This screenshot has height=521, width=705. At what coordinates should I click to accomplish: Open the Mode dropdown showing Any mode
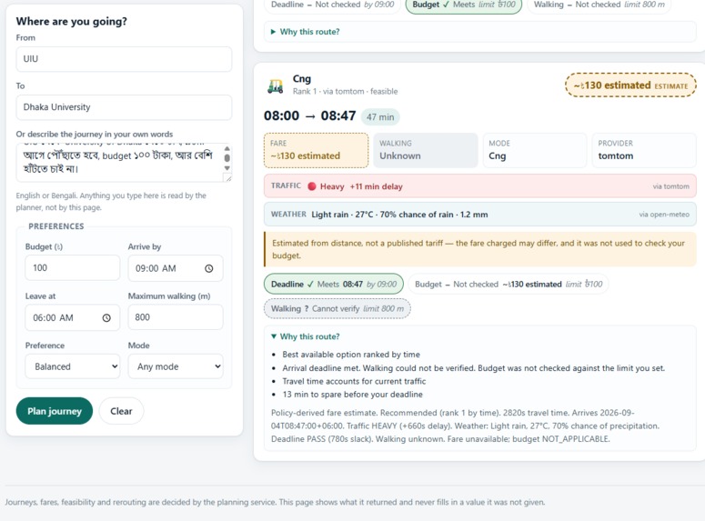point(176,366)
